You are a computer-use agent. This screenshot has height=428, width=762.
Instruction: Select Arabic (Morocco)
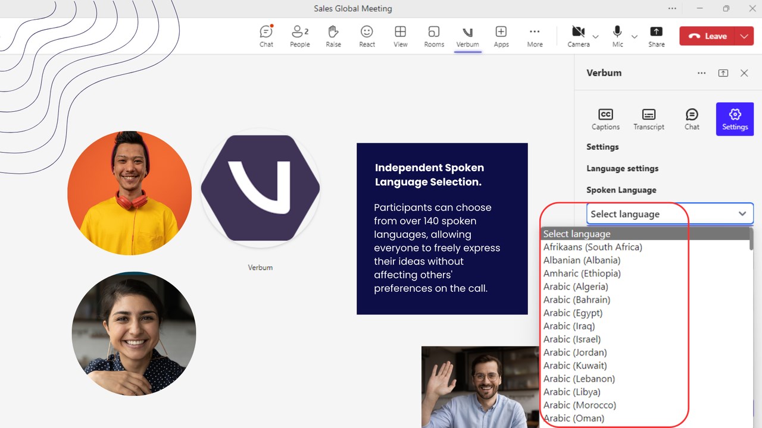coord(646,405)
